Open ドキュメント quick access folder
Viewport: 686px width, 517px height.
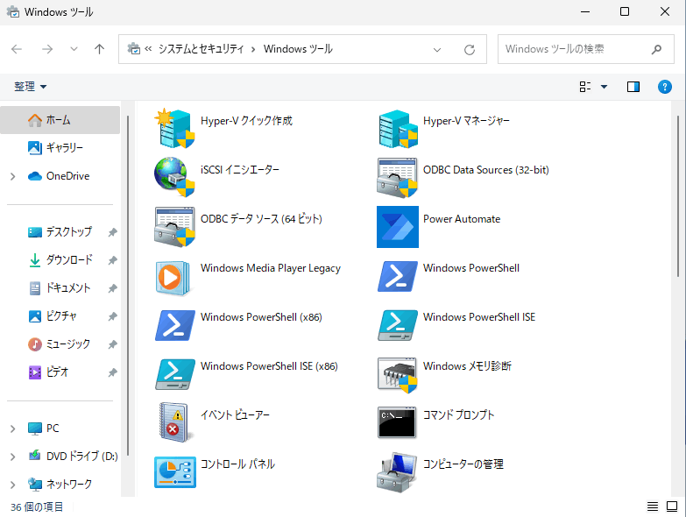60,288
